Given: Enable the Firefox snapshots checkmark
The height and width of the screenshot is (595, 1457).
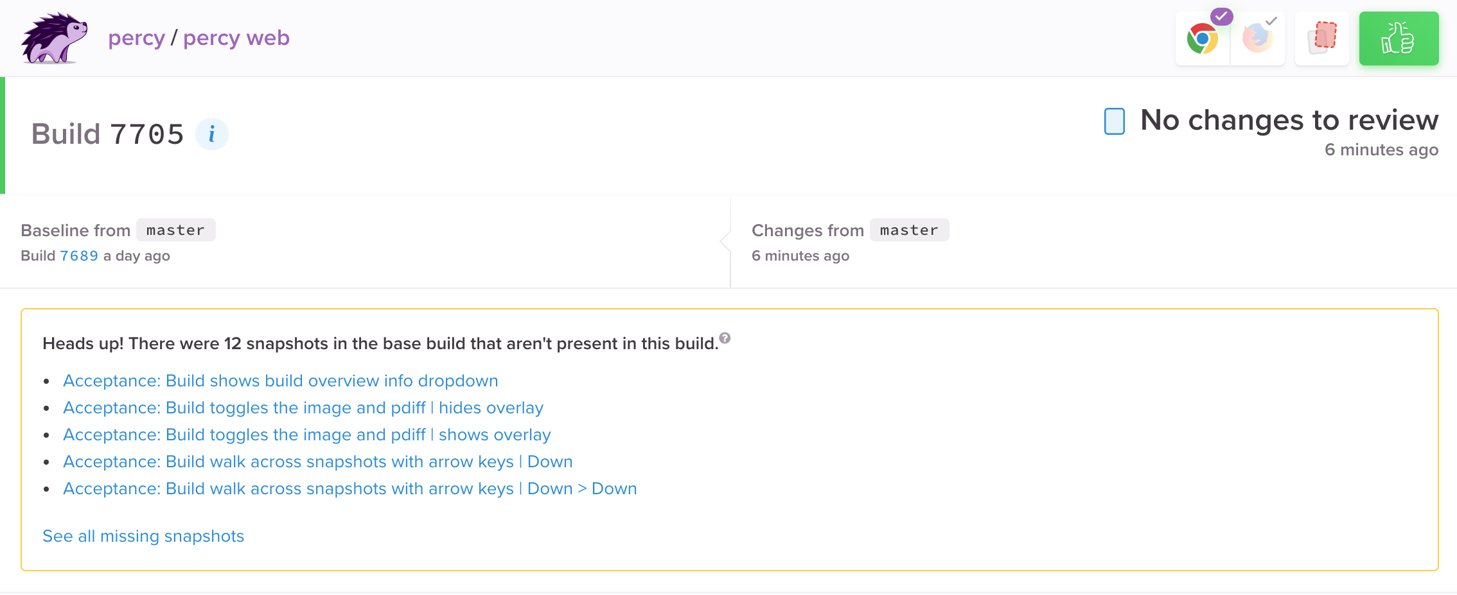Looking at the screenshot, I should (x=1269, y=21).
